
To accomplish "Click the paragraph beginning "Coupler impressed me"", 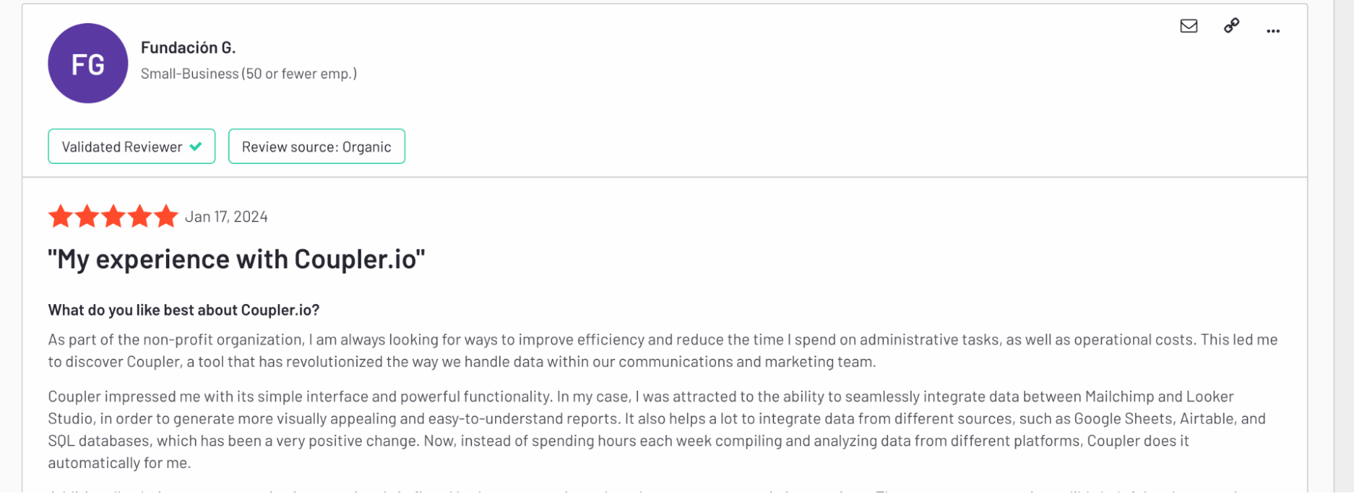I will coord(657,429).
